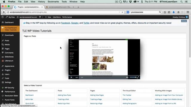Open TLE Dashboard Video Tutorials sidebar item
The height and width of the screenshot is (107, 191).
tap(10, 29)
